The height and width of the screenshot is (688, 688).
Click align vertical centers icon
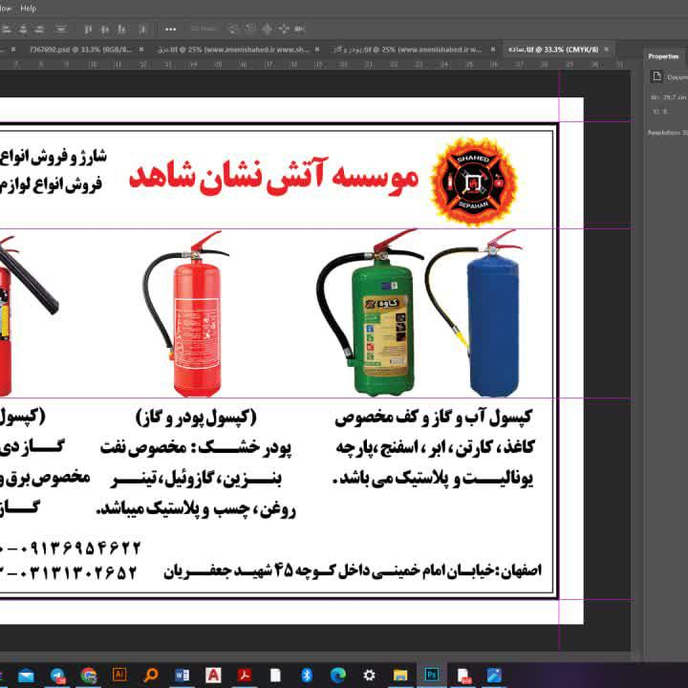tap(105, 30)
